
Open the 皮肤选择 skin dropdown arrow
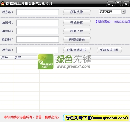124,12
